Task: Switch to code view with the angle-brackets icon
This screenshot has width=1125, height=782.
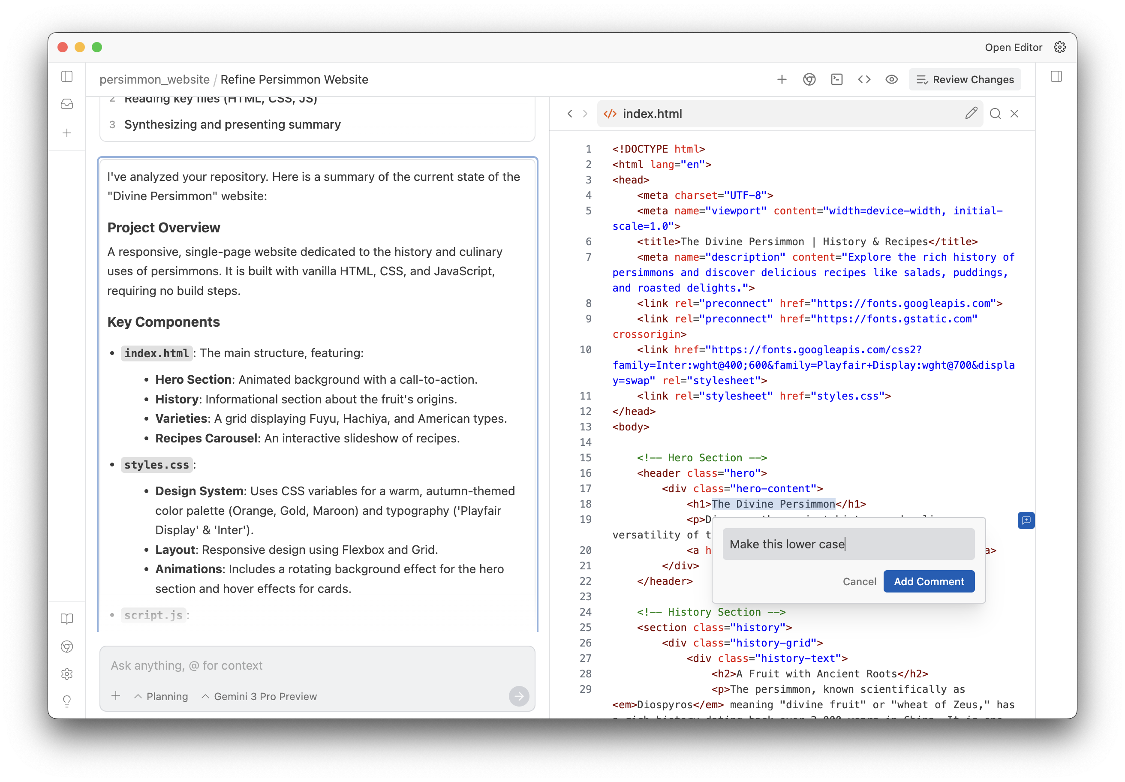Action: point(864,79)
